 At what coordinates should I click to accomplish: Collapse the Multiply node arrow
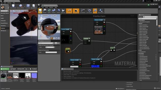[90, 38]
